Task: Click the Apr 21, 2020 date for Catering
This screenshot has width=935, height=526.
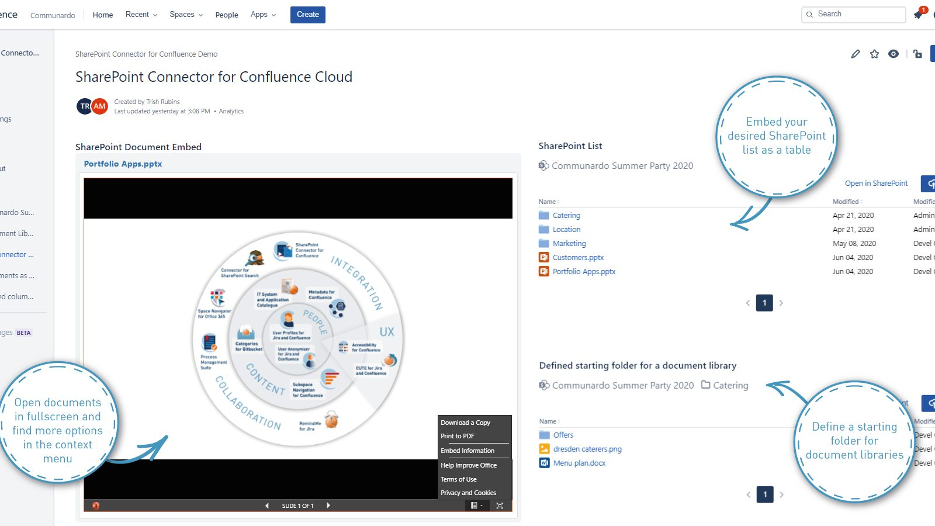Action: [x=853, y=215]
